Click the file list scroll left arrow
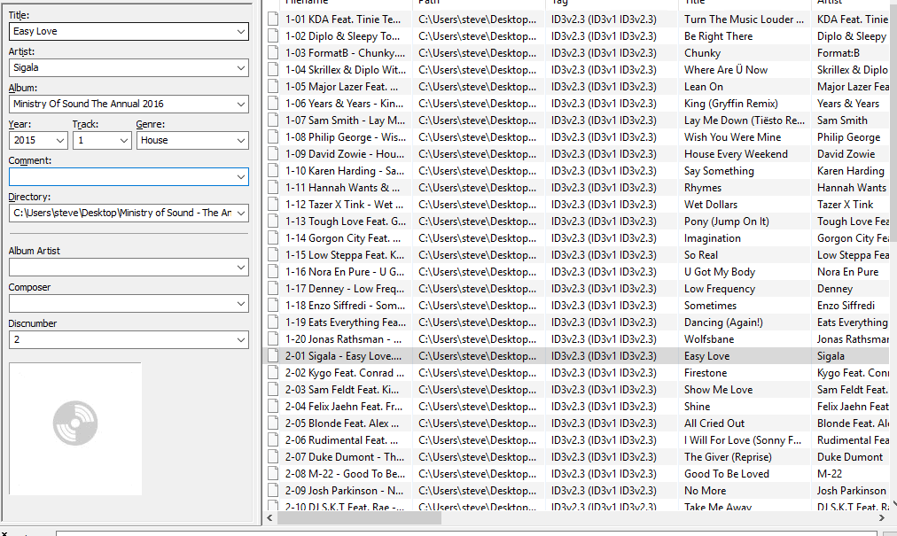The width and height of the screenshot is (897, 536). [x=270, y=518]
